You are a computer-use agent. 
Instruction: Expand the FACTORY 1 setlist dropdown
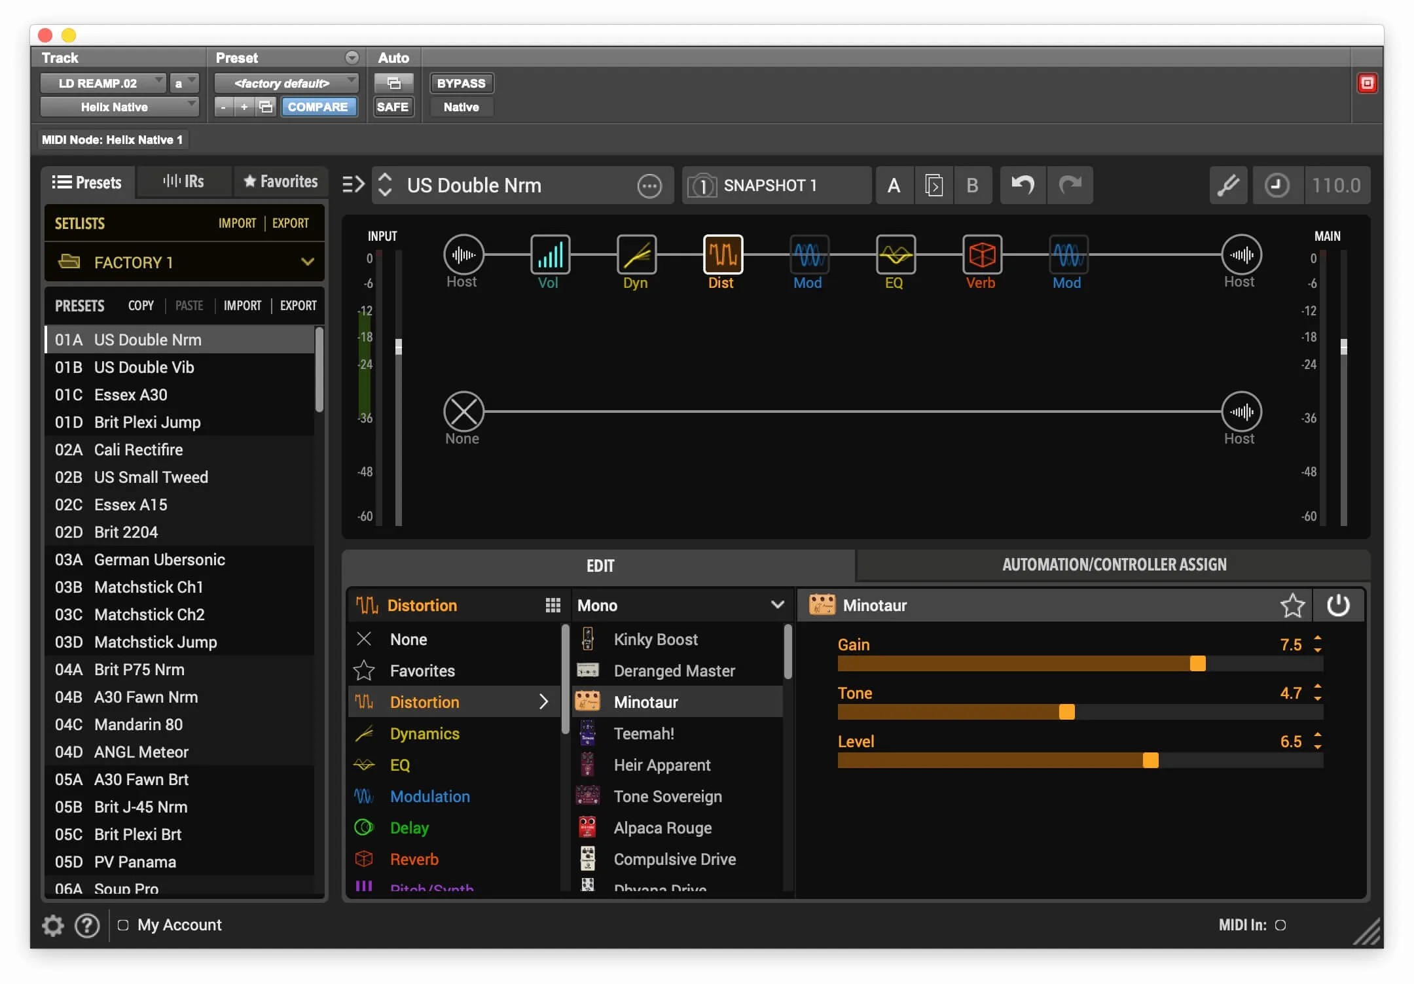click(185, 262)
